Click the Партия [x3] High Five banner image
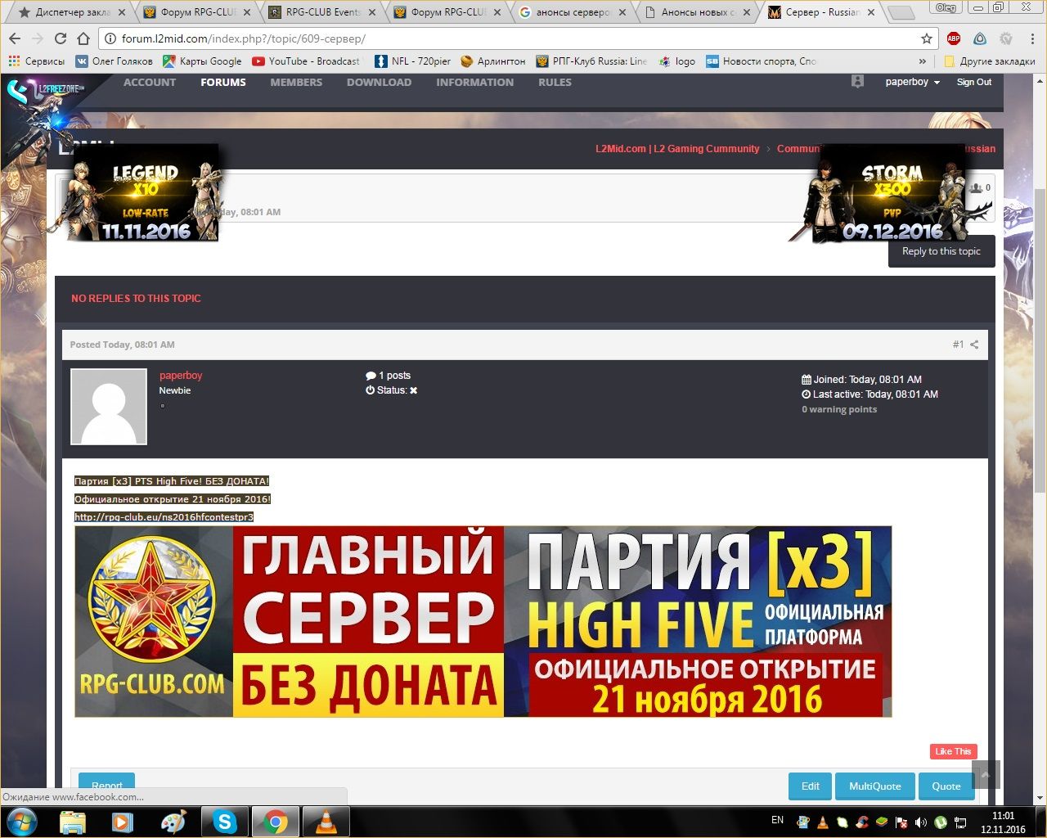The image size is (1047, 838). coord(483,622)
